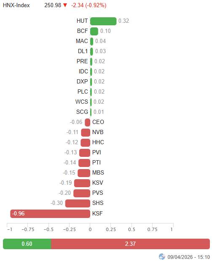Click the red KSV bar

pos(82,183)
